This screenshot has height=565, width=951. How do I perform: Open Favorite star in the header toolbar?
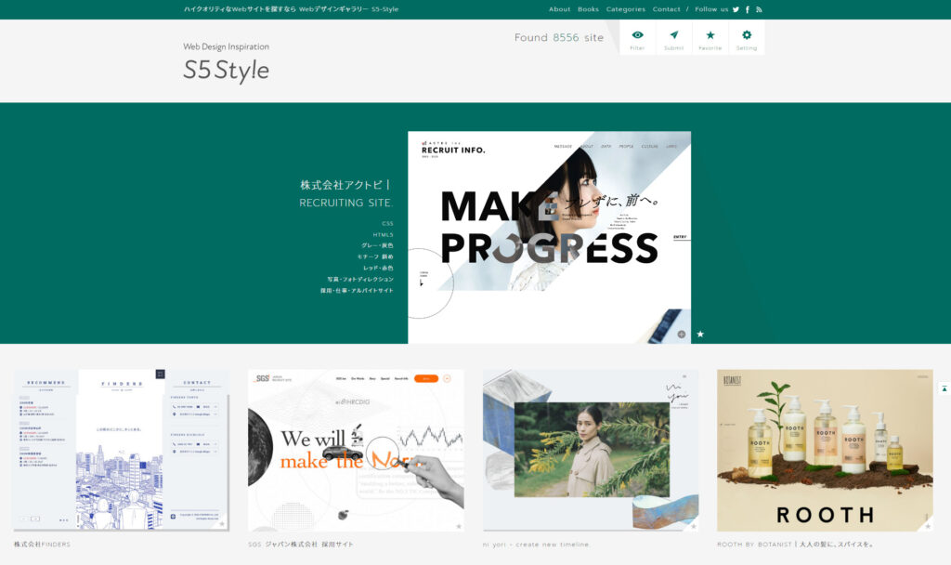point(710,38)
